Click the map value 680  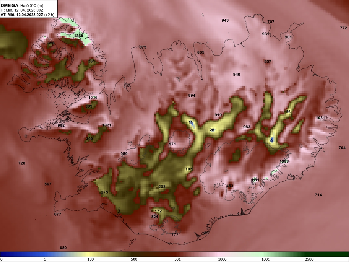(x=63, y=248)
